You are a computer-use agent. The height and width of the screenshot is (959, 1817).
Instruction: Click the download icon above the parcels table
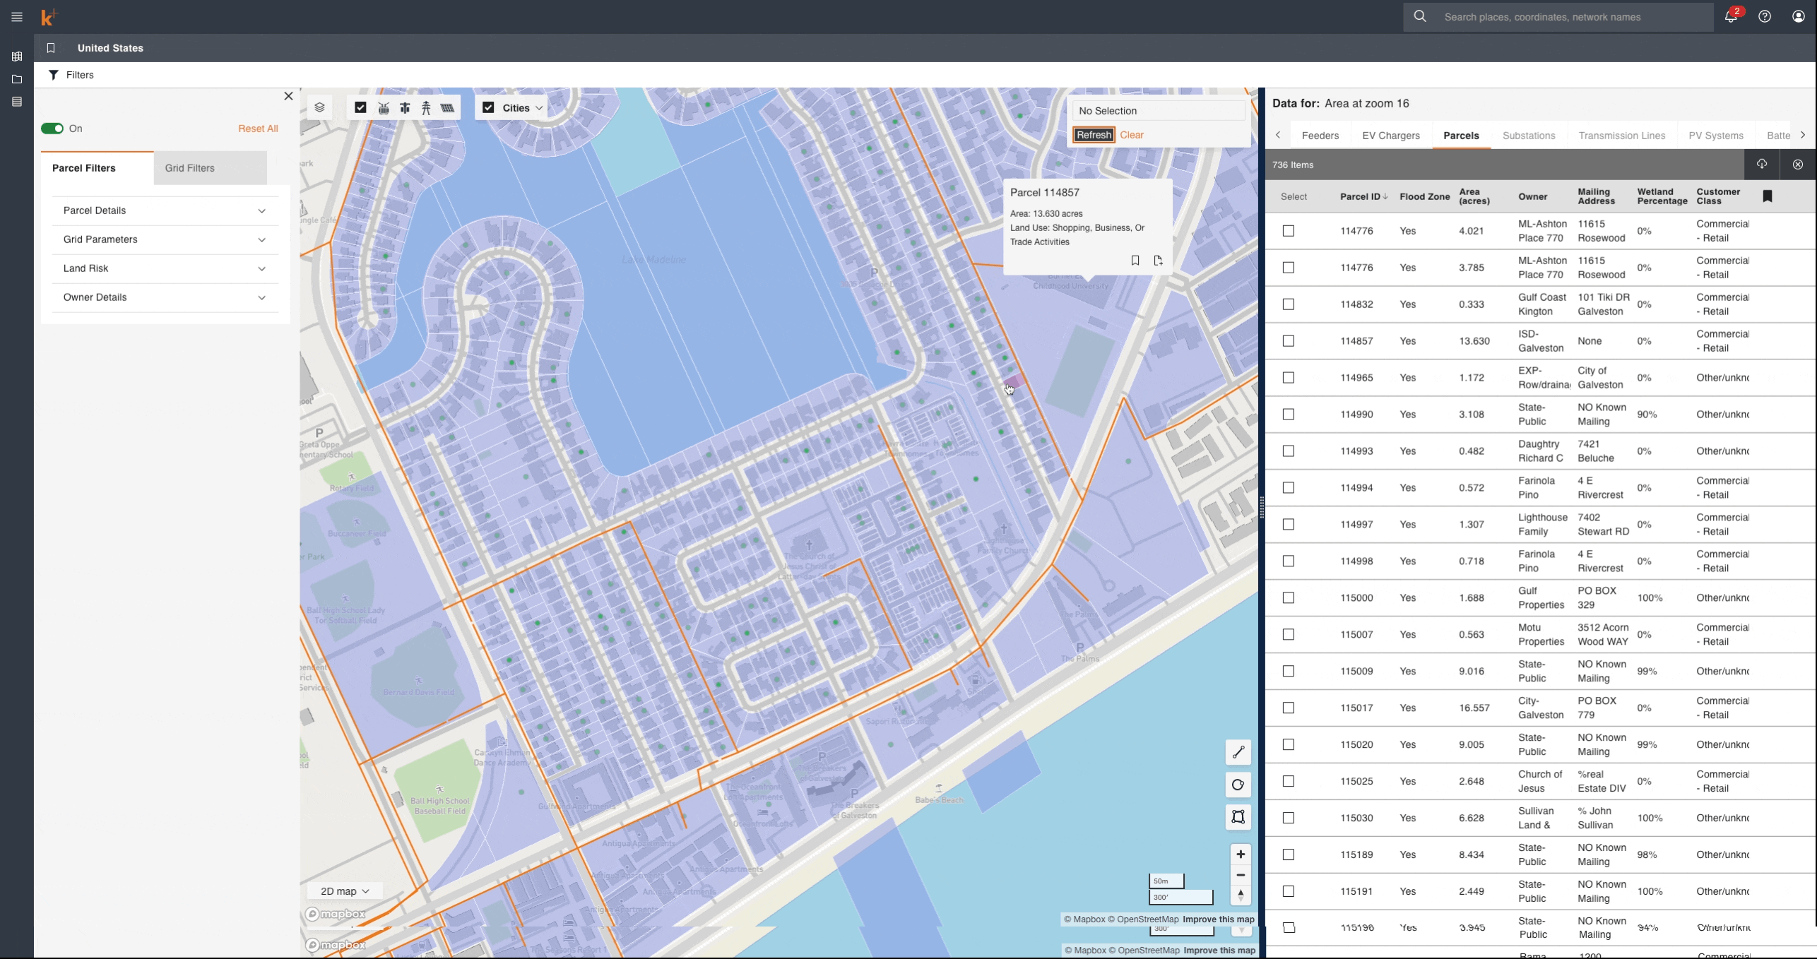point(1762,164)
